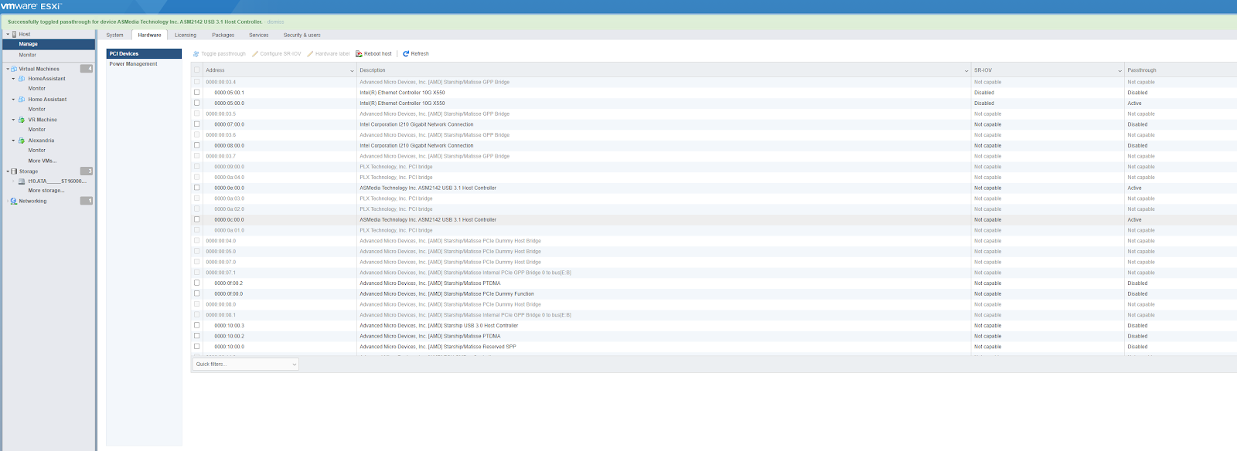This screenshot has height=451, width=1237.
Task: Open the Address column dropdown arrow
Action: 352,70
